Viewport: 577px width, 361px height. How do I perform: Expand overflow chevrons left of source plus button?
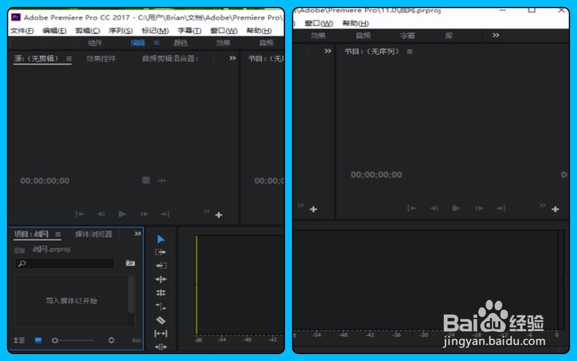(207, 212)
